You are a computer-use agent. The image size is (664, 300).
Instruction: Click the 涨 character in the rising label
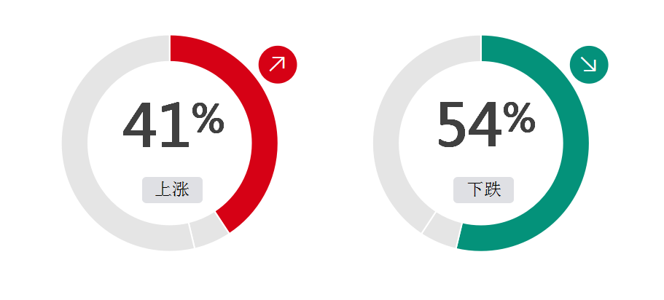point(181,189)
